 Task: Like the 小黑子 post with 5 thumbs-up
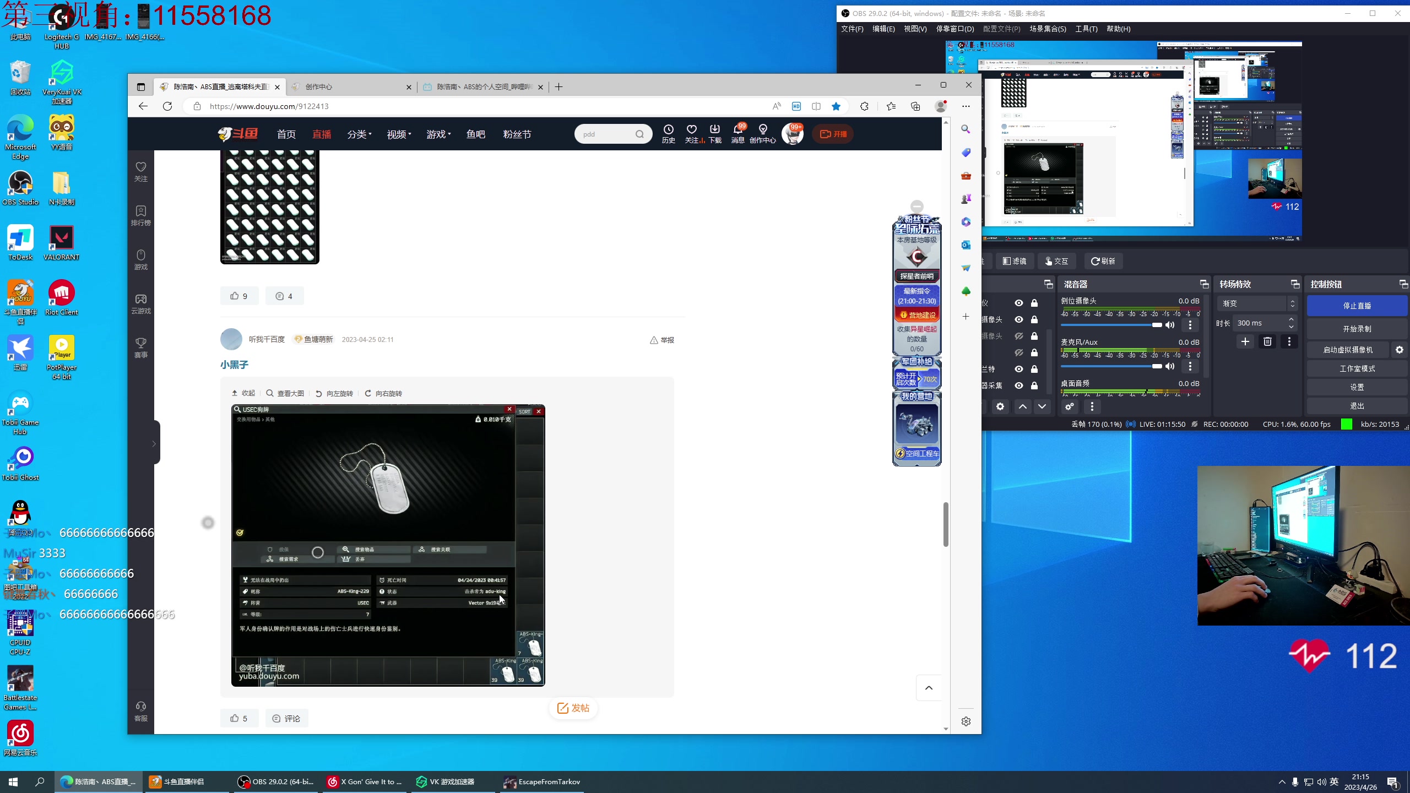(238, 718)
